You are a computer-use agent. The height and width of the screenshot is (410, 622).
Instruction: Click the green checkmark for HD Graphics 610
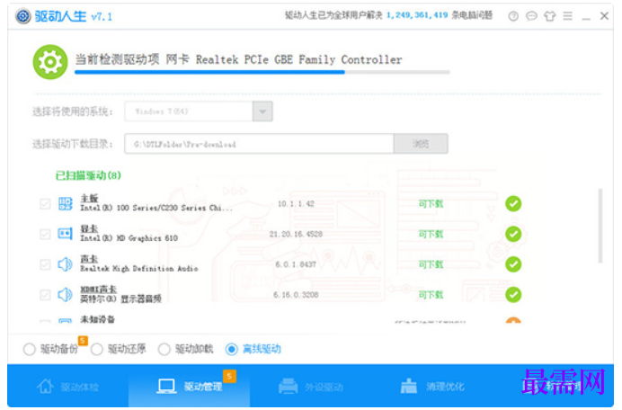coord(513,234)
